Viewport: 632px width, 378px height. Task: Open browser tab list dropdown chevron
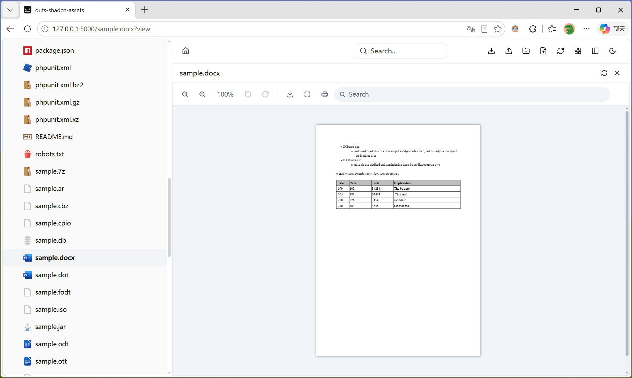(x=10, y=10)
